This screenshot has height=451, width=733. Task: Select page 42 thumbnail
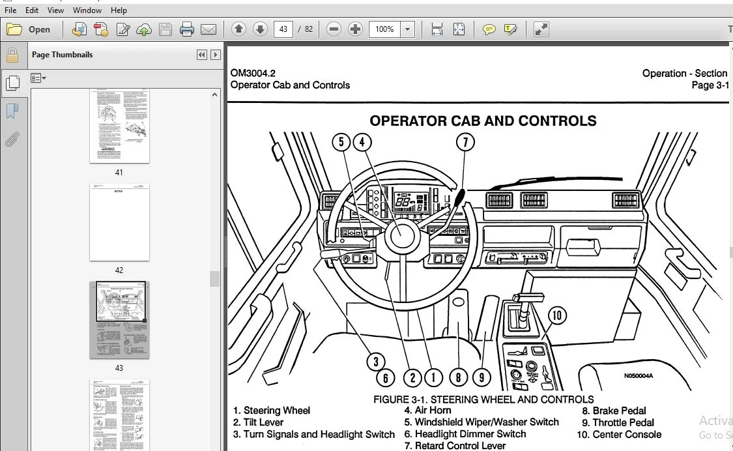(119, 222)
